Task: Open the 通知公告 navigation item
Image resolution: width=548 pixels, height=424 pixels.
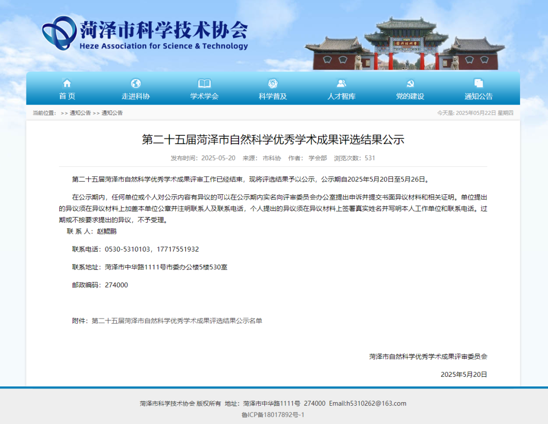Action: click(478, 97)
